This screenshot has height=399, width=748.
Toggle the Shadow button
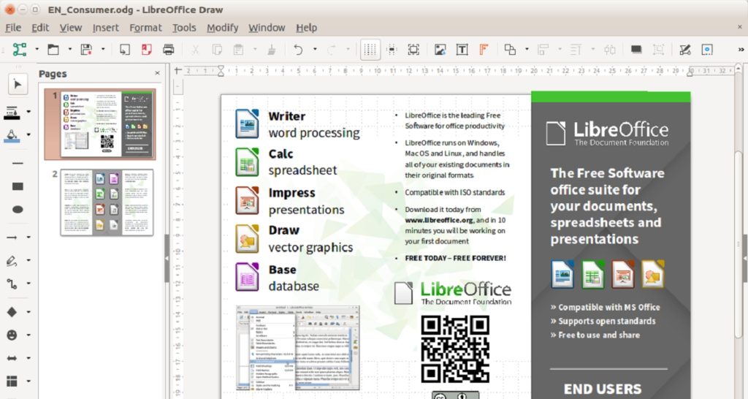click(x=636, y=50)
